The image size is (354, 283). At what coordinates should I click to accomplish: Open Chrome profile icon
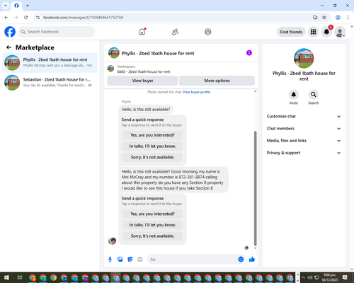click(338, 18)
